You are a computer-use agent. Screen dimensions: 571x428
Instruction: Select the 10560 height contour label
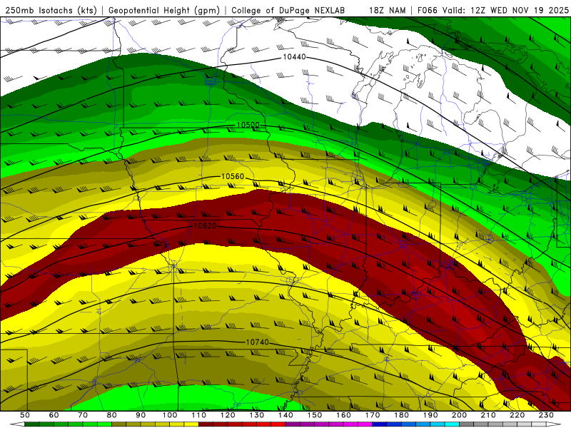233,176
